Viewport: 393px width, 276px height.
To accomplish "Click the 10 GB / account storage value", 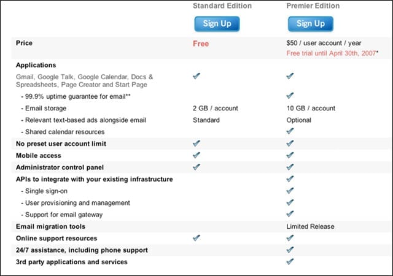I will [311, 108].
